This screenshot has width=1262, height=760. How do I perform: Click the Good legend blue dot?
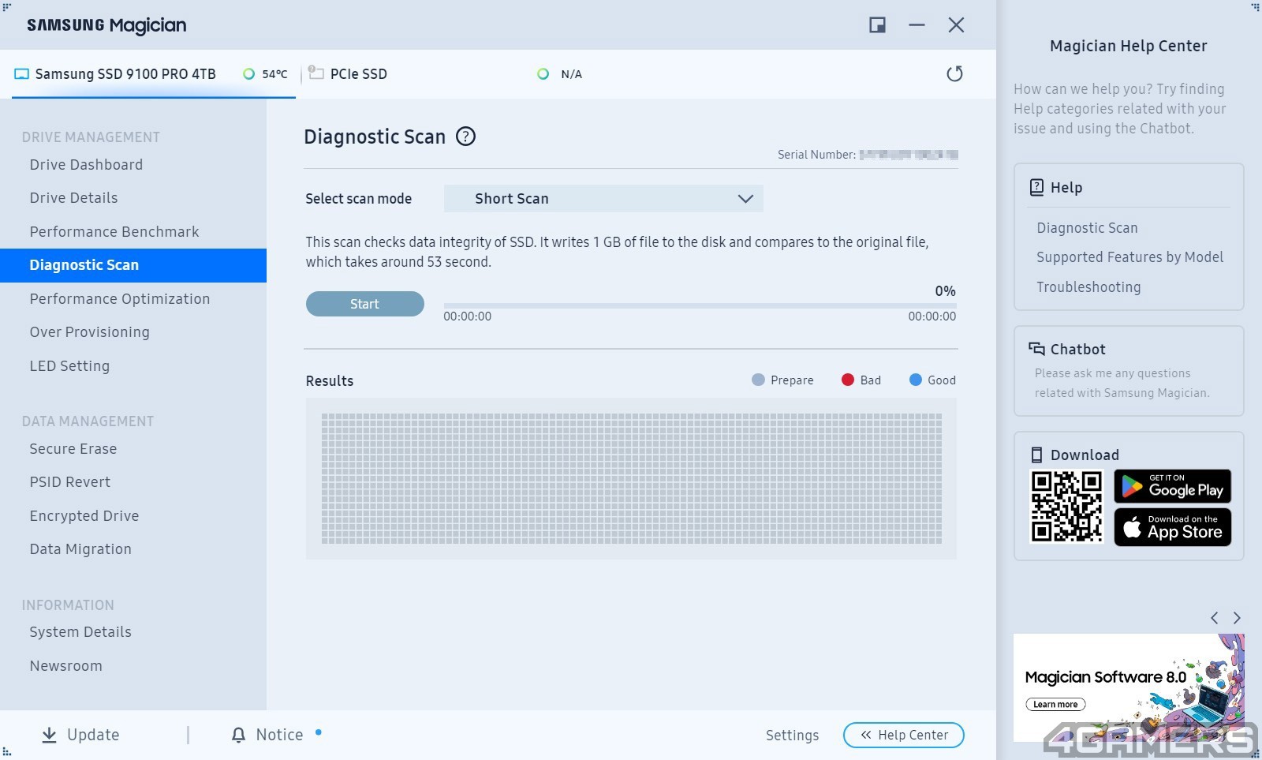pyautogui.click(x=916, y=380)
